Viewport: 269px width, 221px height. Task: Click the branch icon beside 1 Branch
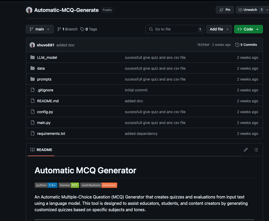pos(59,29)
